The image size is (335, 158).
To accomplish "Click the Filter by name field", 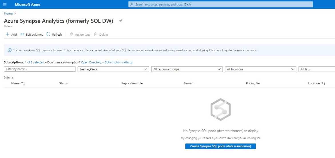I will tap(40, 69).
